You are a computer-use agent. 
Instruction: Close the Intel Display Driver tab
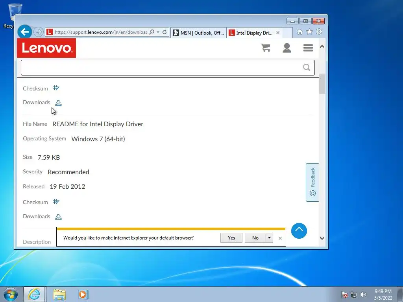coord(278,33)
